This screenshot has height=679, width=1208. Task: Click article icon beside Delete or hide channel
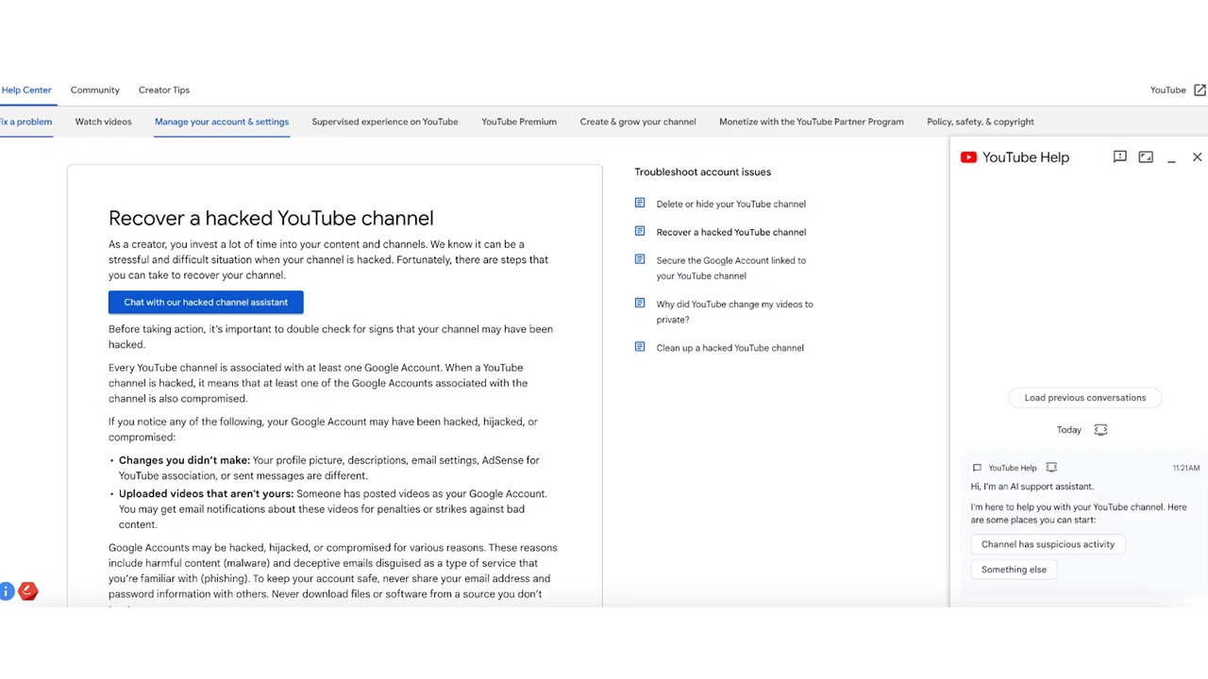click(640, 203)
